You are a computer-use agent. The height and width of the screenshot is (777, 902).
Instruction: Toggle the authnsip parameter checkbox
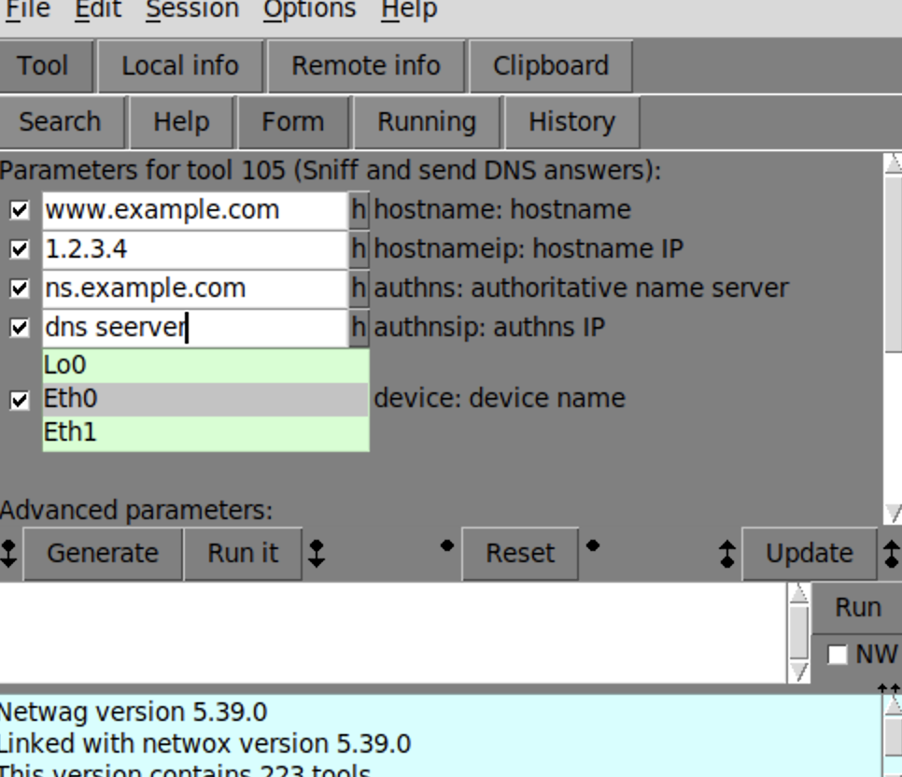(x=20, y=328)
